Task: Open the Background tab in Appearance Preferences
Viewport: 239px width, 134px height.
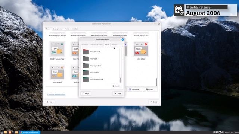Action: (x=58, y=29)
